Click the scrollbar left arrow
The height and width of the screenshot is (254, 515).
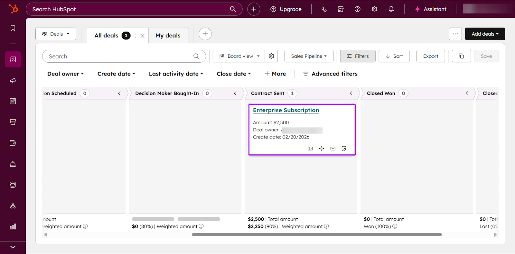[45, 235]
